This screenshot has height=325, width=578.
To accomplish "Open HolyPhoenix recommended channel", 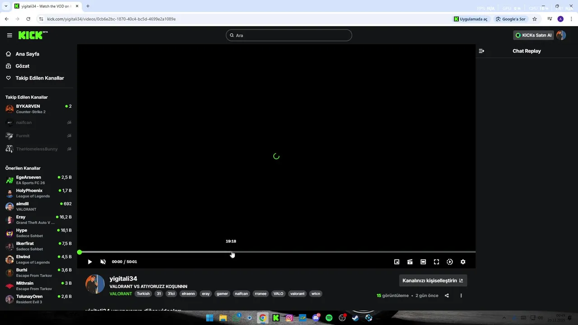I will pyautogui.click(x=38, y=193).
